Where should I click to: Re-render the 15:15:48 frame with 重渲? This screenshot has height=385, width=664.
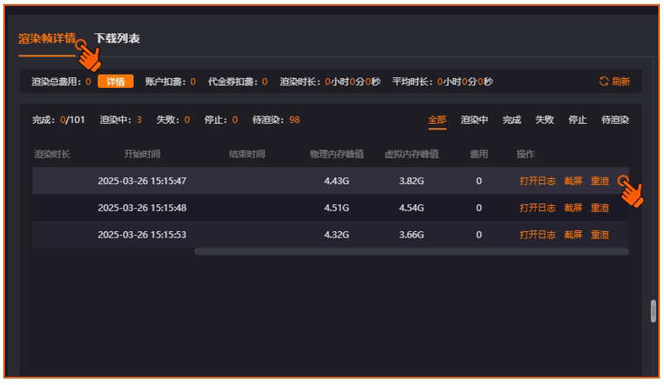600,208
